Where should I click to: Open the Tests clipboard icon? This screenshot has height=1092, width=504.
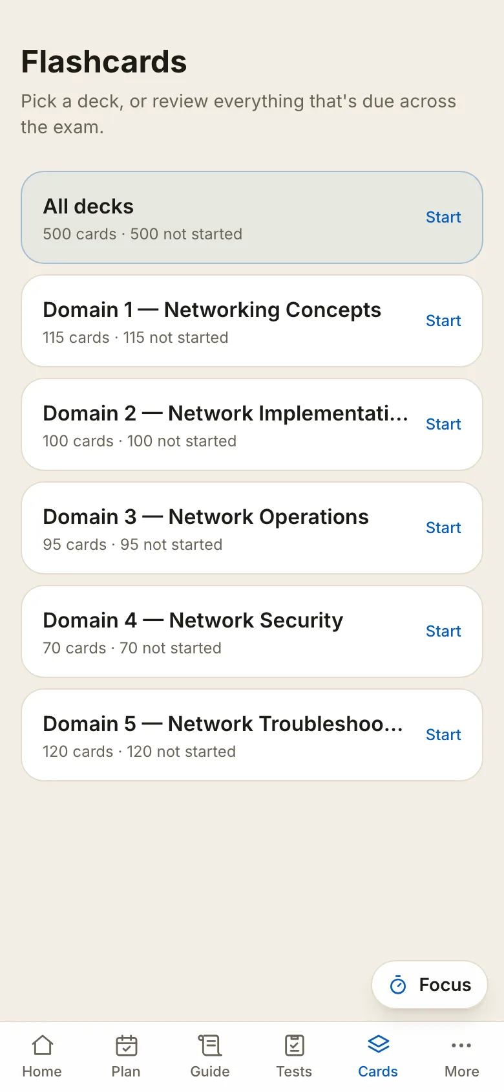tap(294, 1045)
